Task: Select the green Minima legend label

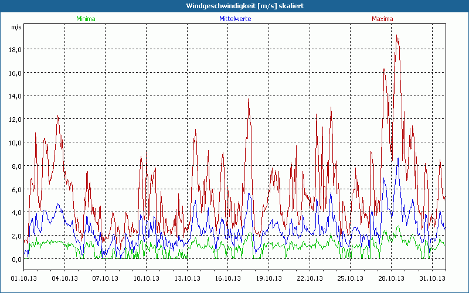Action: coord(86,19)
